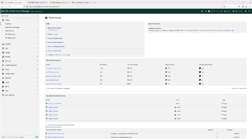Screen dimensions: 252x139
Task: Click View All Scheduled Actions link
Action: coord(53,127)
